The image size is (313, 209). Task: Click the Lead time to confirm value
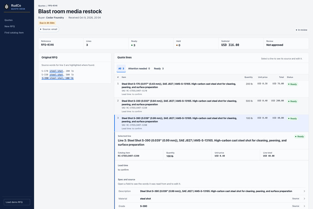123,170
